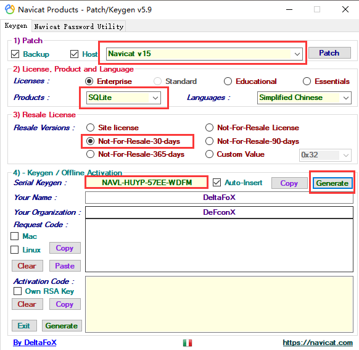
Task: Switch to Navicat Password Utility tab
Action: pos(79,27)
